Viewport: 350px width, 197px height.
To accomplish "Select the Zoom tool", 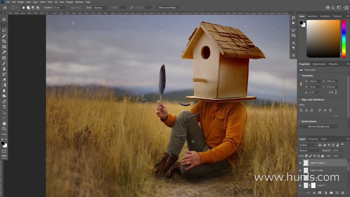I will click(x=4, y=129).
